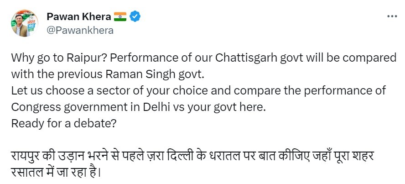405x184 pixels.
Task: Click the line starting 'Let us choose a sector'
Action: (x=198, y=90)
